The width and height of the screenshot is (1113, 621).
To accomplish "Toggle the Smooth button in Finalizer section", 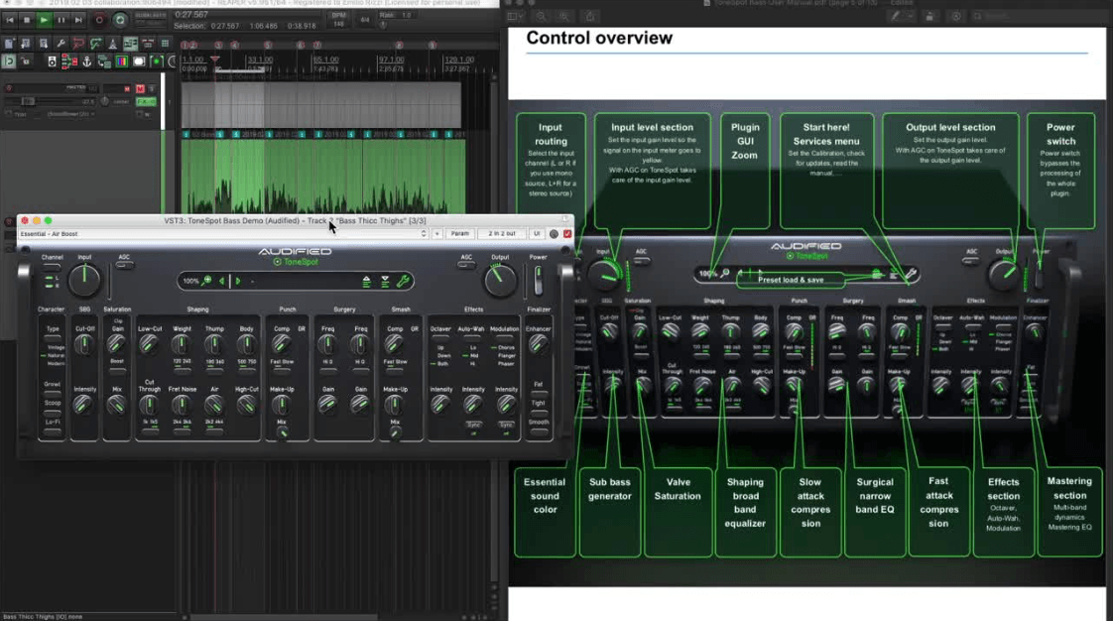I will pyautogui.click(x=538, y=431).
